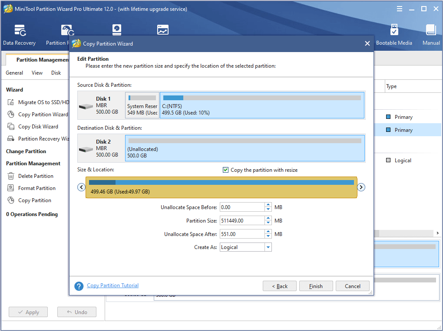This screenshot has height=331, width=443.
Task: Increase Unallocate Space Before value
Action: 268,205
